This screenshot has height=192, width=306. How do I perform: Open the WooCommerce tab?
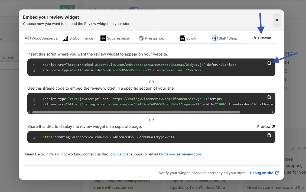coord(41,38)
